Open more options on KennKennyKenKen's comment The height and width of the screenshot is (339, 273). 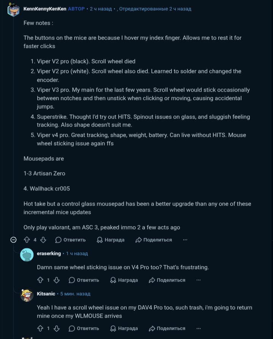click(x=185, y=240)
